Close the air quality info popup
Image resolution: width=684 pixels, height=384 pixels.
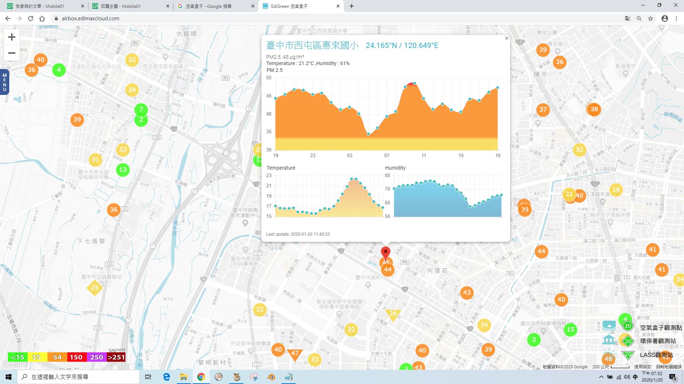(x=507, y=38)
